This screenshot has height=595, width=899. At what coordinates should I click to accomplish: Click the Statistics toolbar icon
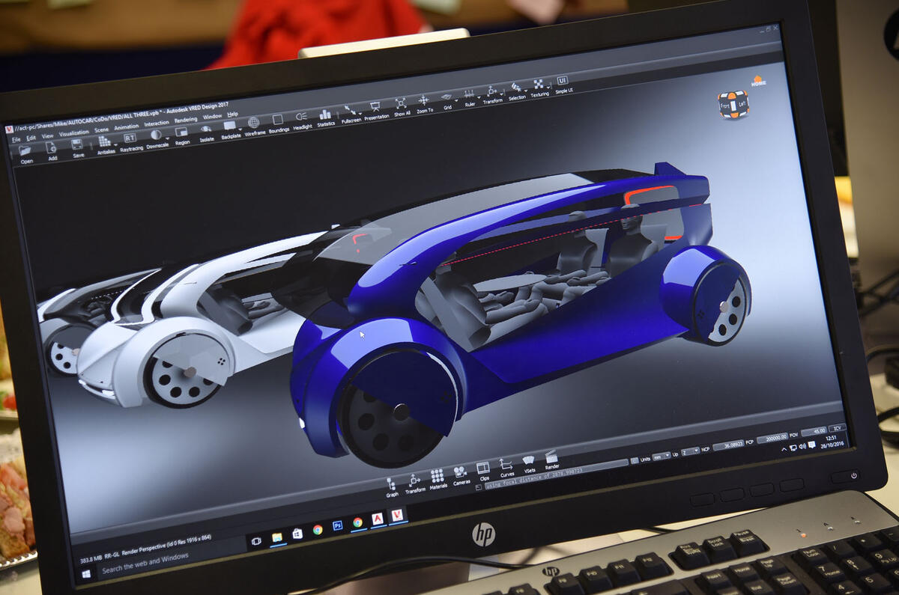pos(325,115)
